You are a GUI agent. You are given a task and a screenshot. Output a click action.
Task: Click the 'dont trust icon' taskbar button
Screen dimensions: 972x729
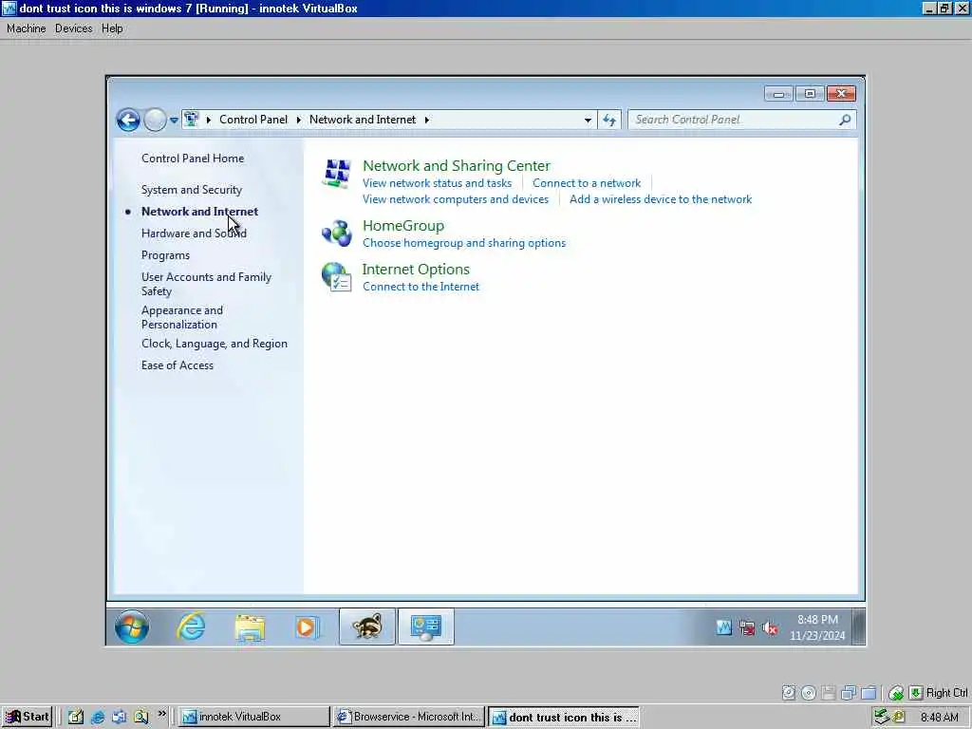pos(564,717)
